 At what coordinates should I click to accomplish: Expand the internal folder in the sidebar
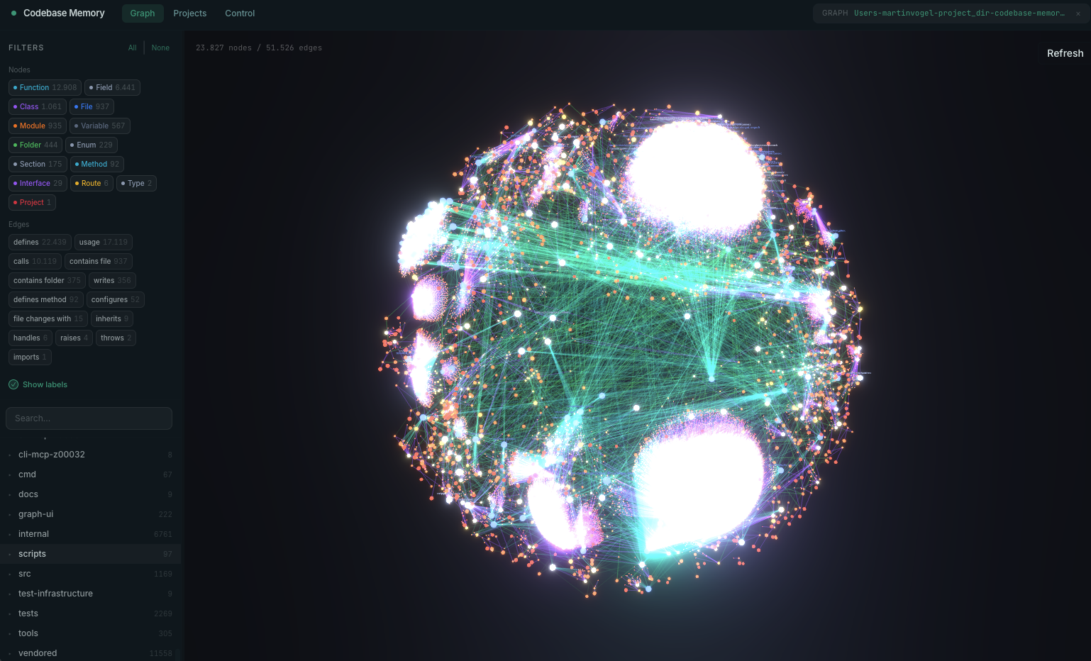coord(33,533)
